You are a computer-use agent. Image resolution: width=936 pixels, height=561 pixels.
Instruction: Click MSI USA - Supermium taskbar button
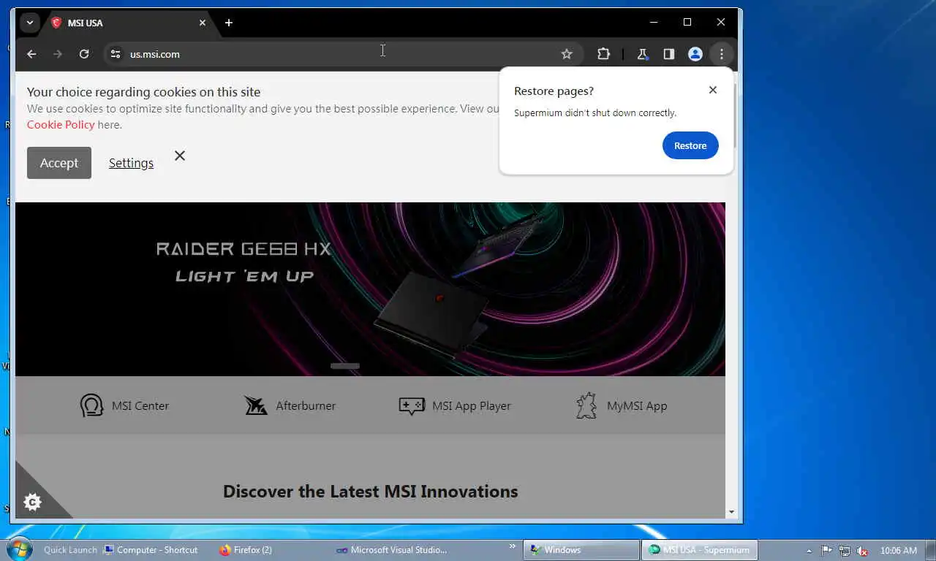[x=700, y=550]
